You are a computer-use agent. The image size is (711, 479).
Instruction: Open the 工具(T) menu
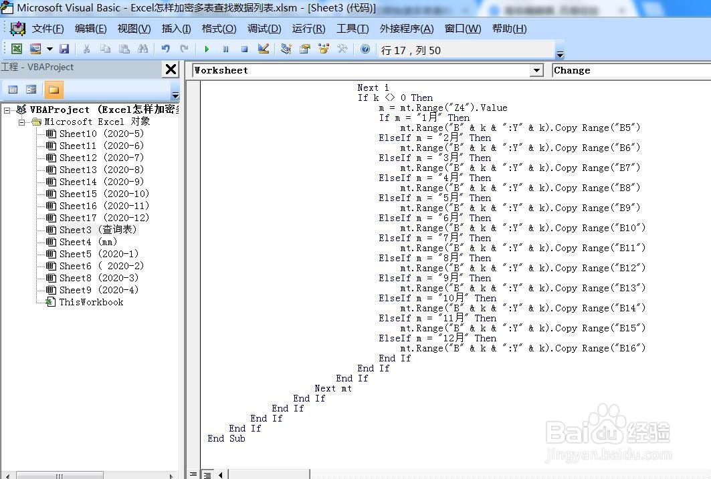coord(352,29)
